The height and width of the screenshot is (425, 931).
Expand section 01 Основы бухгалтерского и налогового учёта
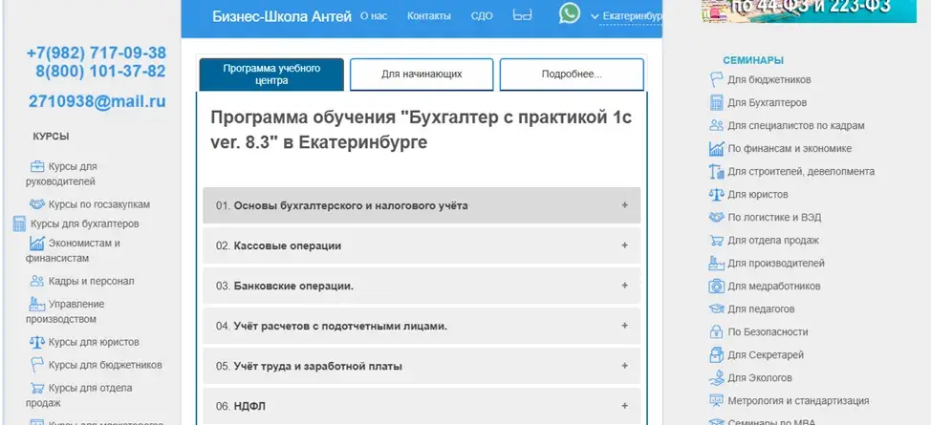click(x=422, y=205)
